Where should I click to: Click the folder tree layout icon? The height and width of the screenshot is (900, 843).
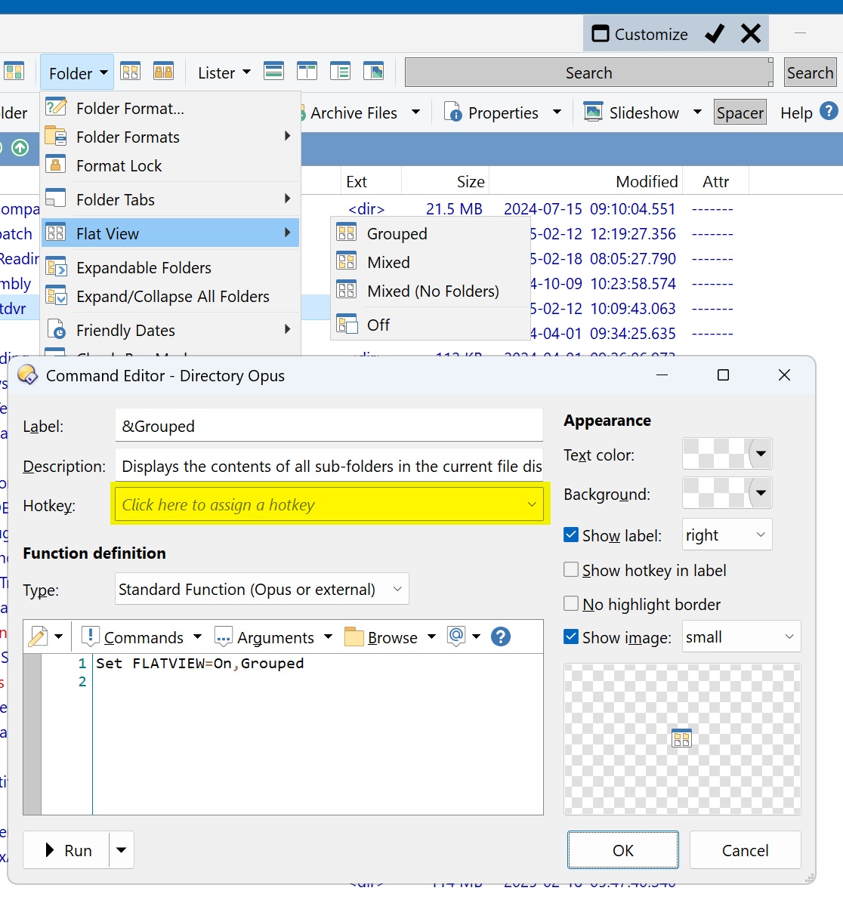[341, 72]
